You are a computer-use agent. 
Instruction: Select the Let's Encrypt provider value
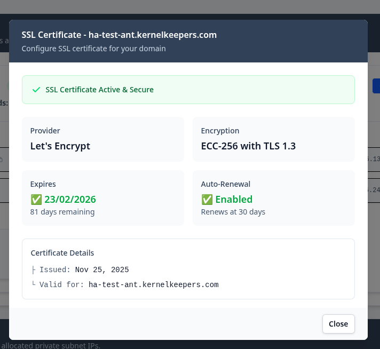tap(60, 146)
